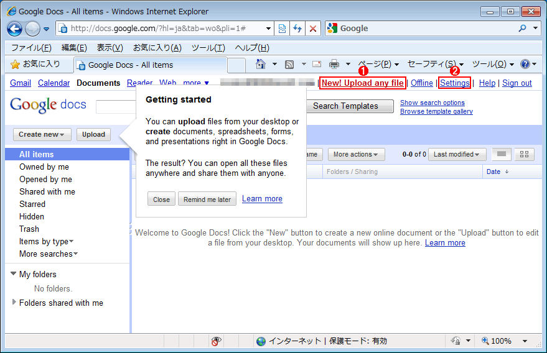Click the IE Back navigation arrow
Image resolution: width=547 pixels, height=353 pixels.
click(15, 29)
